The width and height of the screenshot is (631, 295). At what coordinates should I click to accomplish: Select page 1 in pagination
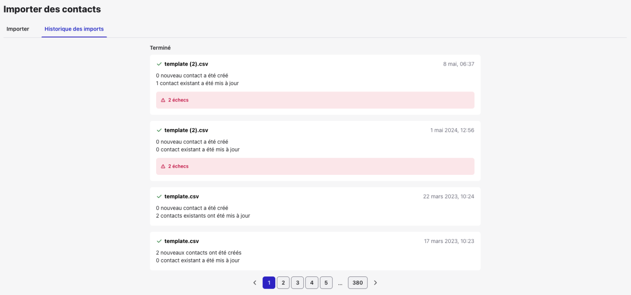tap(269, 283)
